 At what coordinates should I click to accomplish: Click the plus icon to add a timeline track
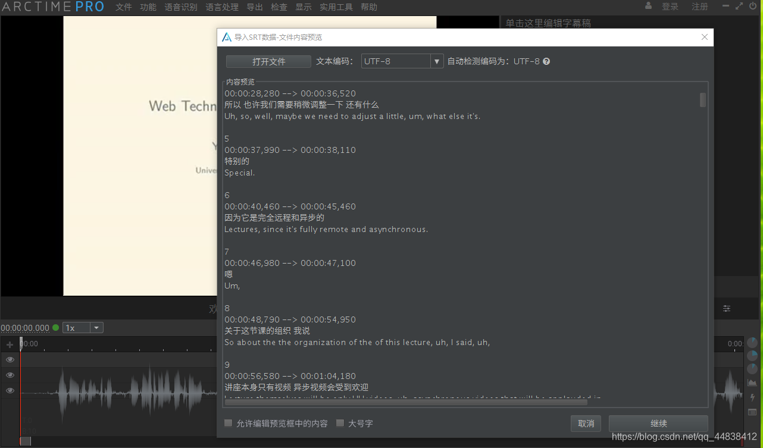10,344
